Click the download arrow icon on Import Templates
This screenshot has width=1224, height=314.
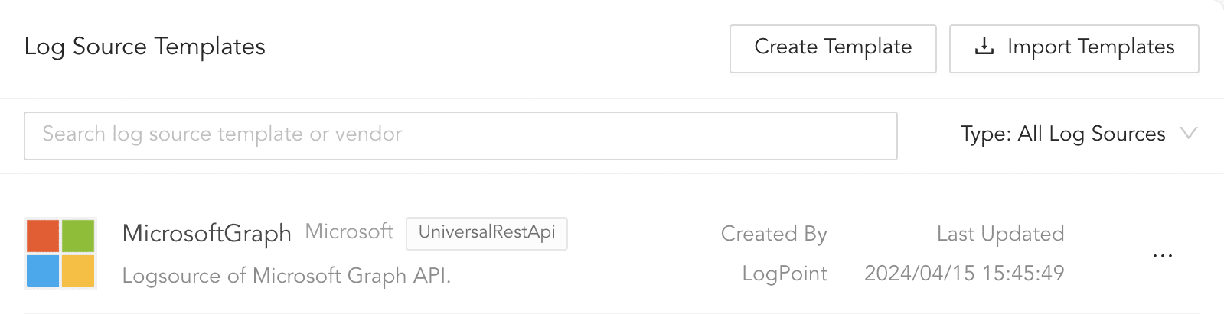(x=984, y=47)
